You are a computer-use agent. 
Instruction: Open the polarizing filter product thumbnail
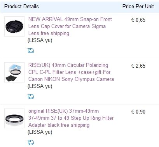(14, 72)
